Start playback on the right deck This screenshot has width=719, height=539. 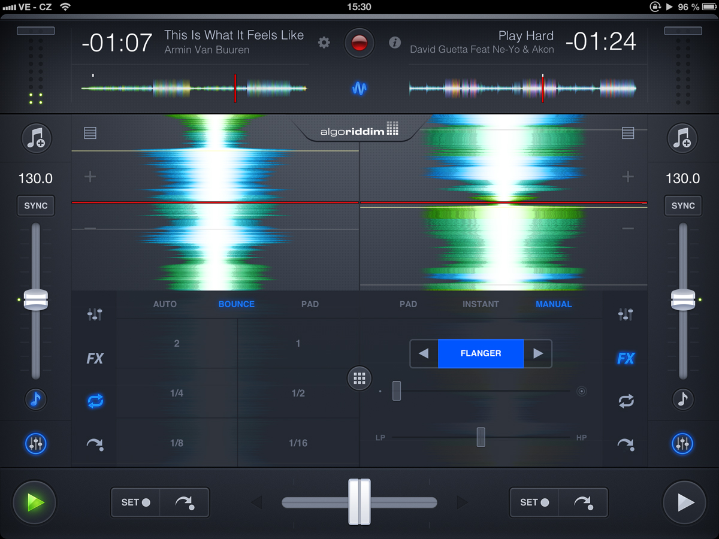[x=685, y=503]
